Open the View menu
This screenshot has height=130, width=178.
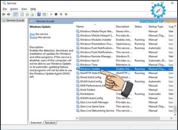click(x=24, y=9)
